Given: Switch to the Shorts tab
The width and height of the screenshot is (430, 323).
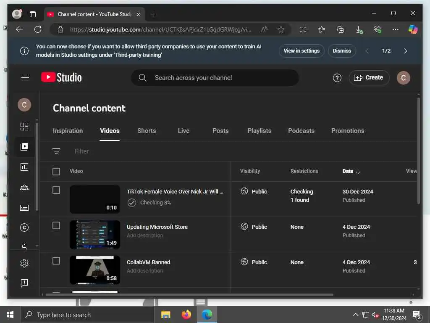Looking at the screenshot, I should (x=147, y=131).
